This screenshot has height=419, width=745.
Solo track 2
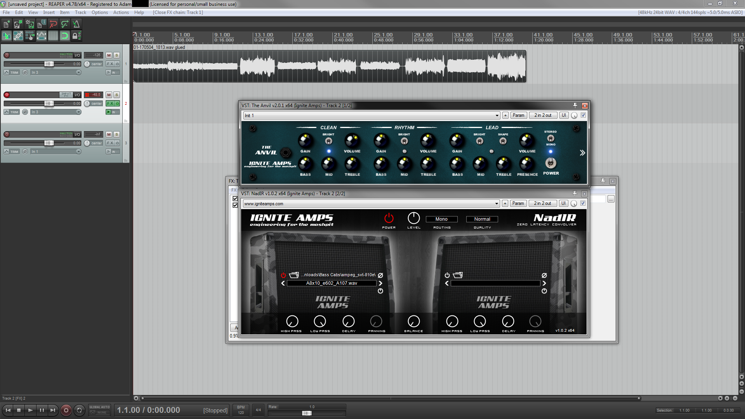coord(116,95)
